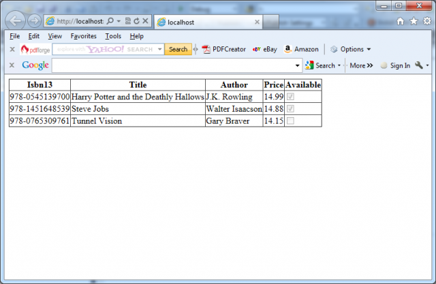The image size is (436, 284).
Task: Open the File menu
Action: point(14,36)
